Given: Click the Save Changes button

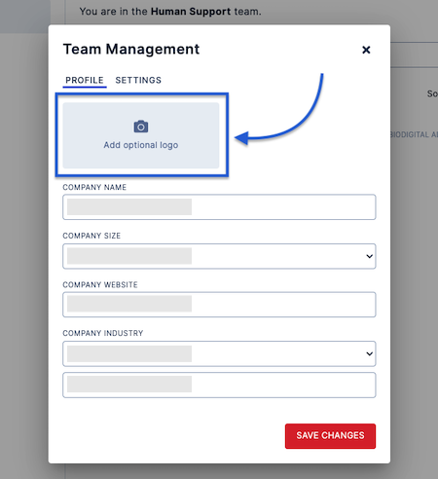Looking at the screenshot, I should [330, 436].
